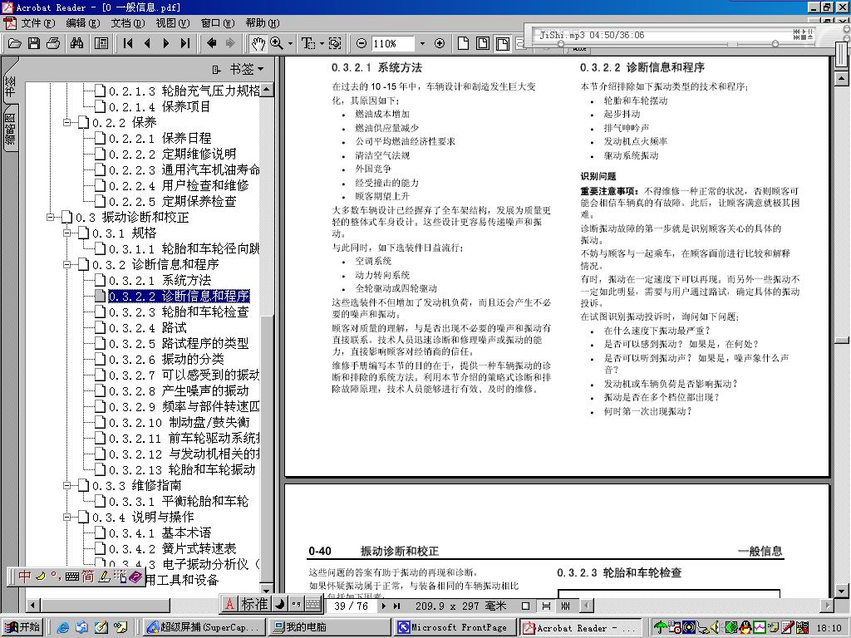The image size is (851, 638).
Task: Open bookmark 0.3.2.3 轮胎和车轮检查
Action: [179, 312]
